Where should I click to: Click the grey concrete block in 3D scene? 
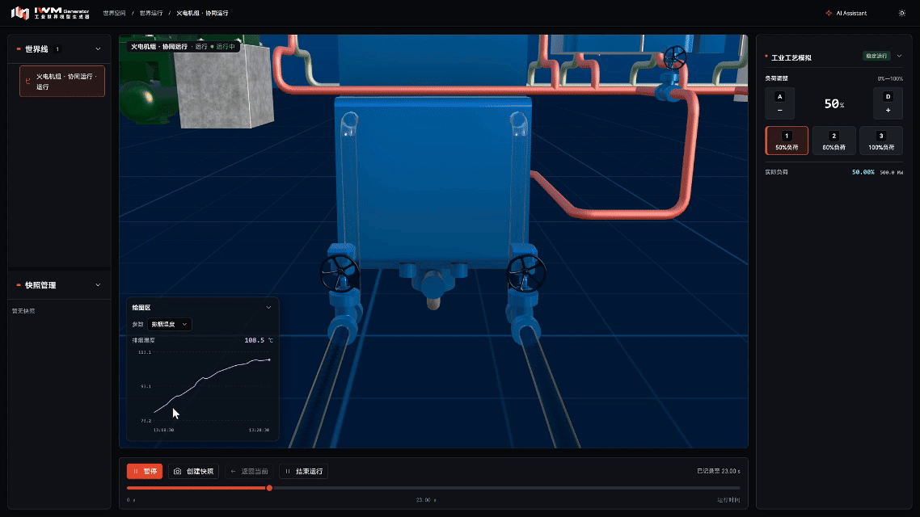pyautogui.click(x=224, y=85)
